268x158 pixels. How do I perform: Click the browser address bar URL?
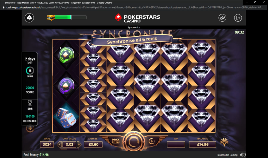coord(135,7)
